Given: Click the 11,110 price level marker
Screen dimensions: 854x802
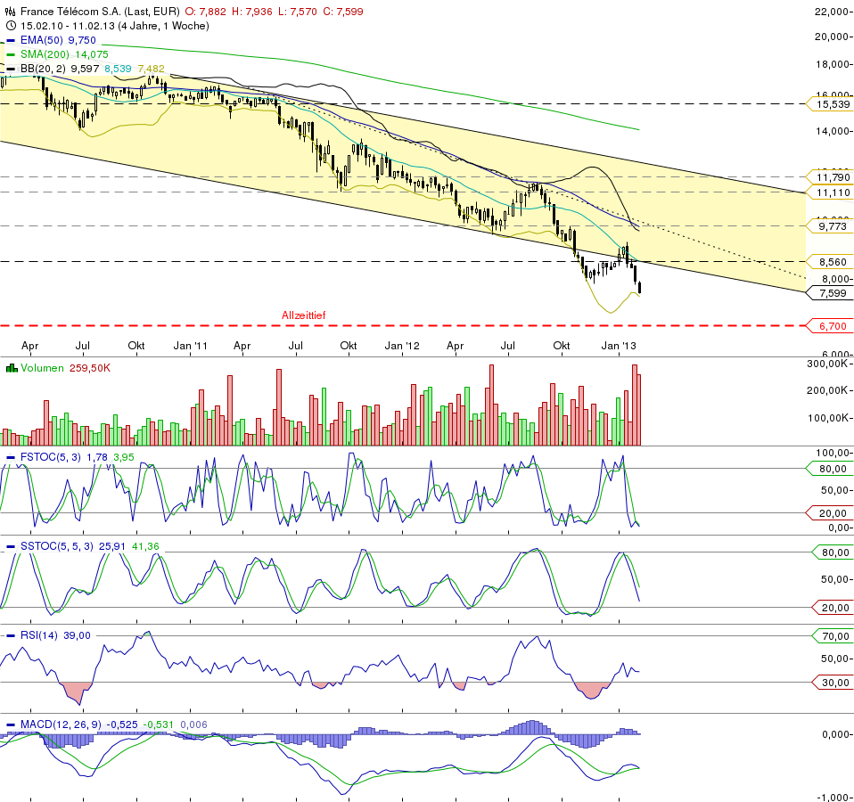Looking at the screenshot, I should (x=828, y=192).
